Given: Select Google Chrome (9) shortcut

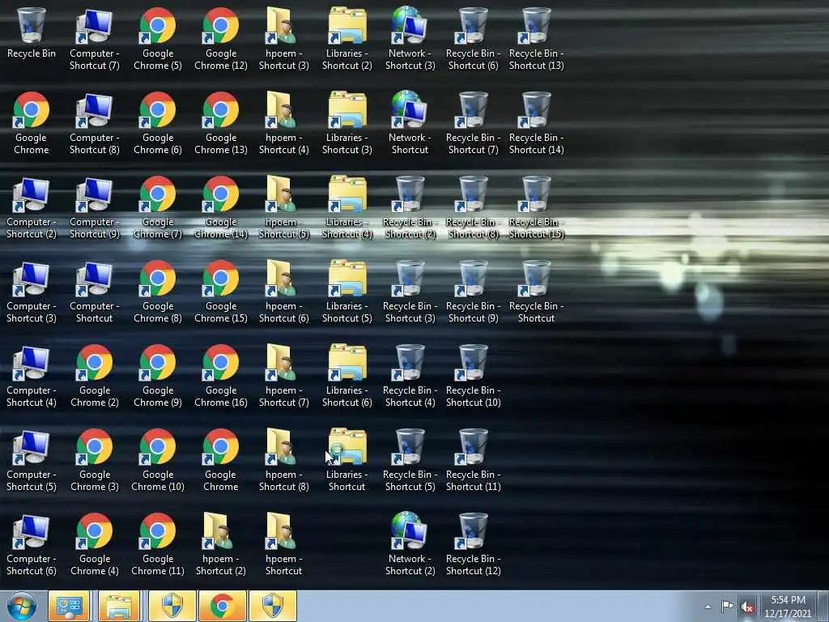Looking at the screenshot, I should click(x=158, y=376).
